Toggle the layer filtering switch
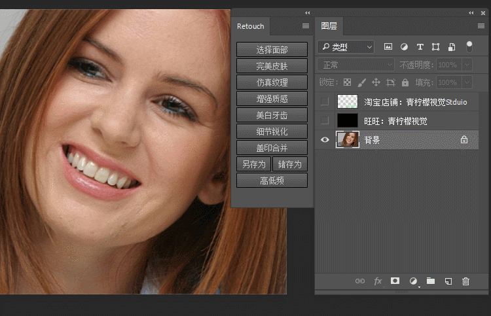Screen dimensions: 491x316 [x=469, y=47]
